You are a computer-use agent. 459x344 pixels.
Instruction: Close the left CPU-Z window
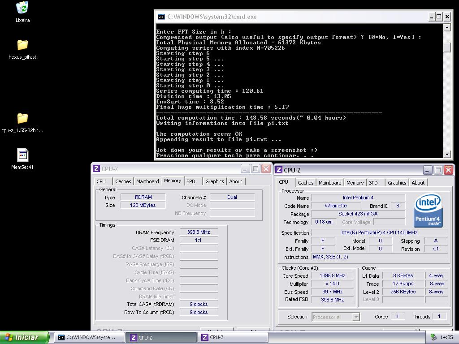(x=266, y=168)
